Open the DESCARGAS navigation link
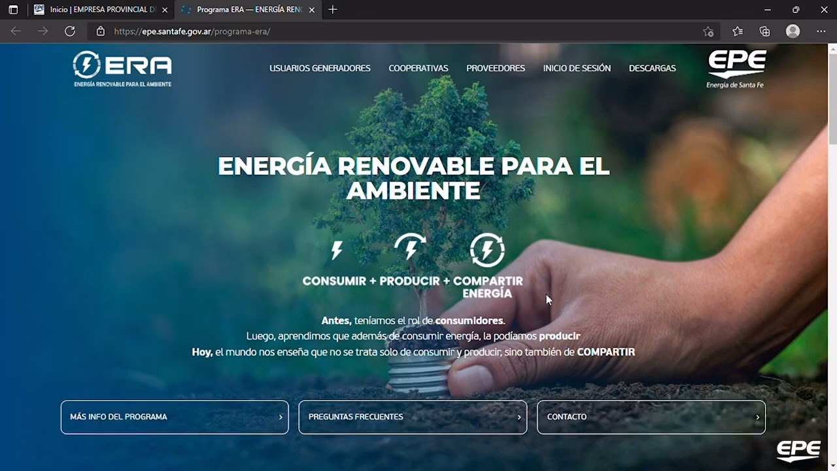 pos(652,68)
